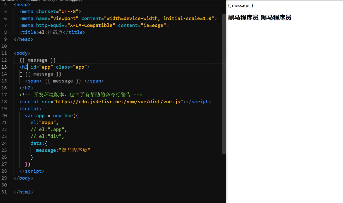Click the data:{ property on line 24
Image resolution: width=343 pixels, height=203 pixels.
(39, 143)
